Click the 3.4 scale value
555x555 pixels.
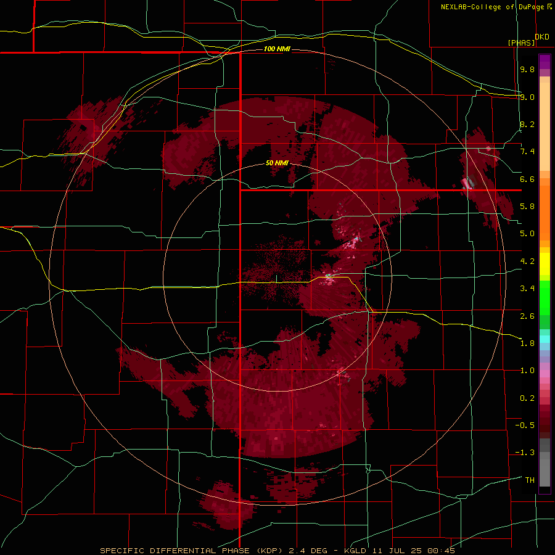[527, 289]
